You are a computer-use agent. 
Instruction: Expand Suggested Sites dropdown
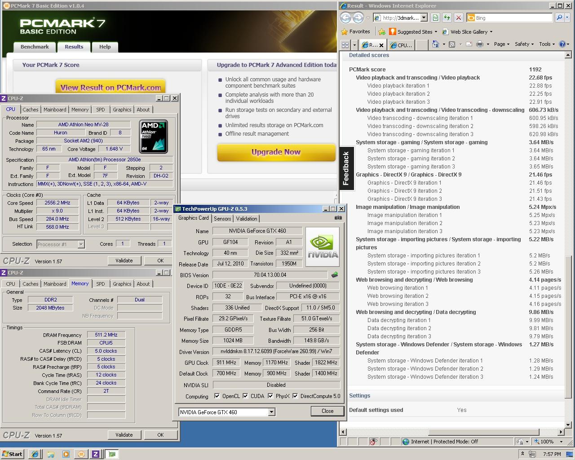point(436,32)
